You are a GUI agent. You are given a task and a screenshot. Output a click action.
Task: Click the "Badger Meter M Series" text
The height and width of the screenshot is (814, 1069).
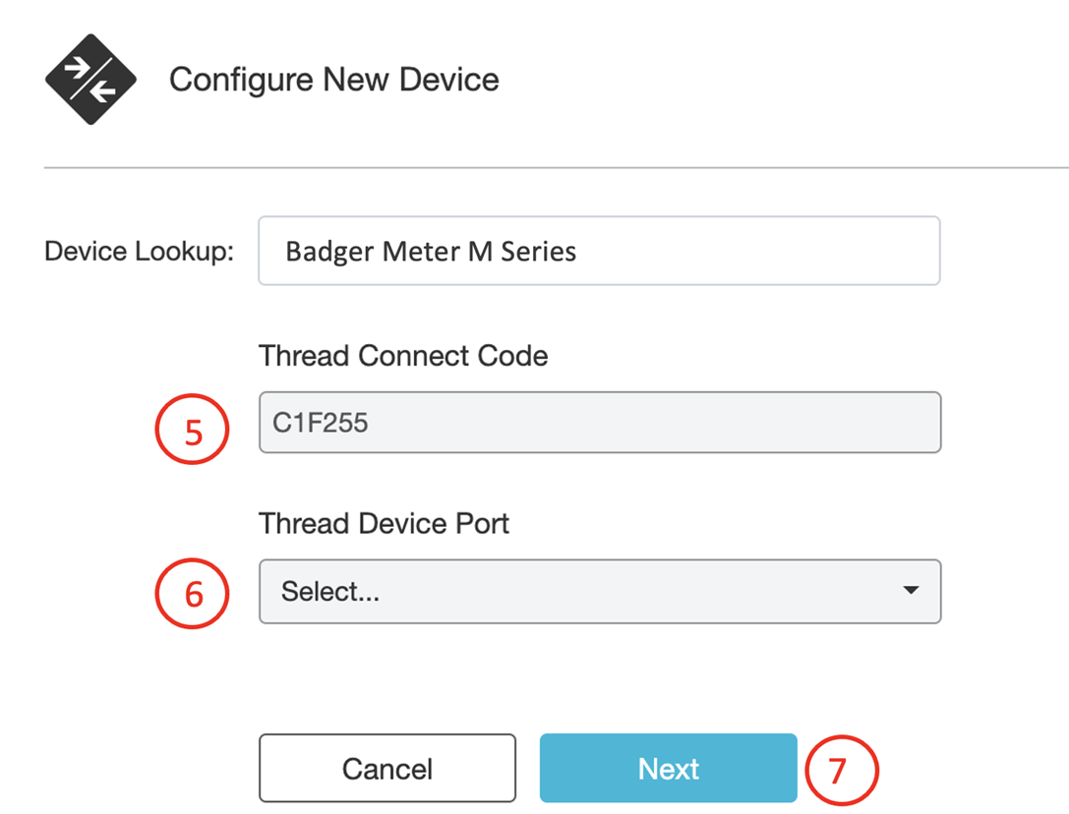click(431, 252)
